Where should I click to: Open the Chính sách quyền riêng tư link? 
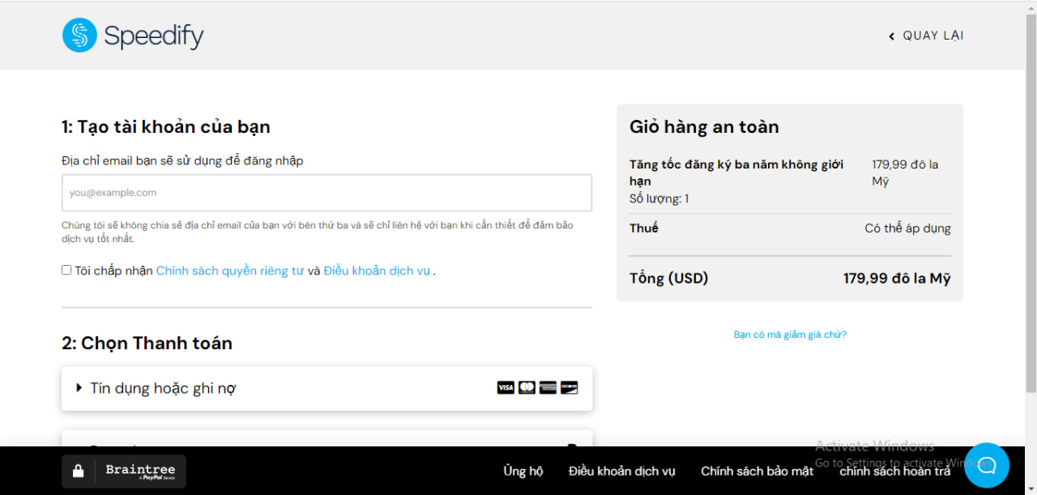pyautogui.click(x=230, y=271)
